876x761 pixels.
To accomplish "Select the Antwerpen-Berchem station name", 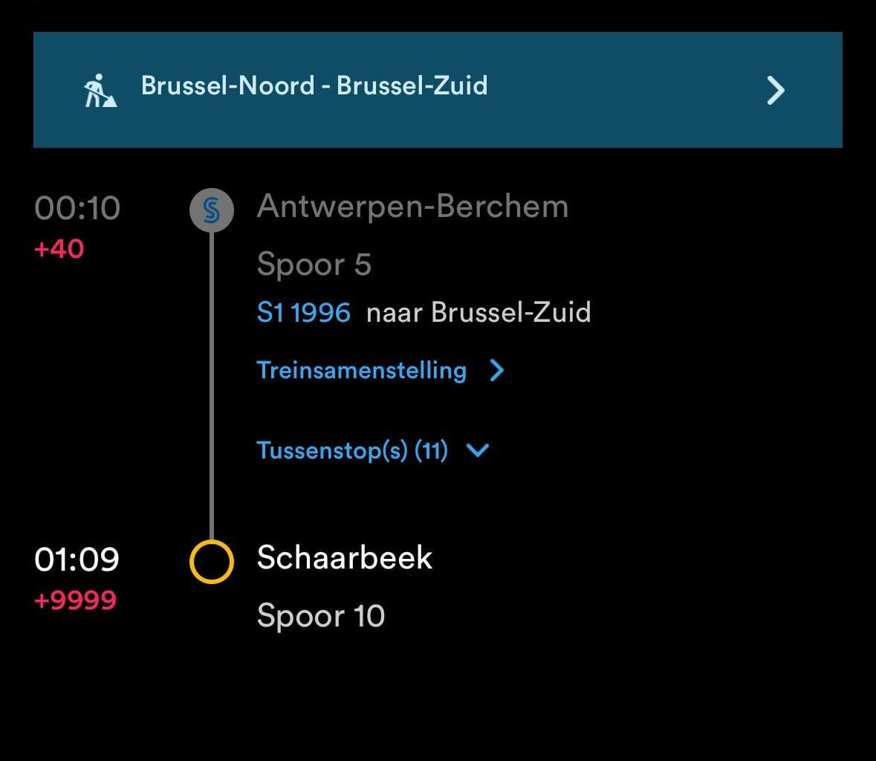I will pos(412,207).
